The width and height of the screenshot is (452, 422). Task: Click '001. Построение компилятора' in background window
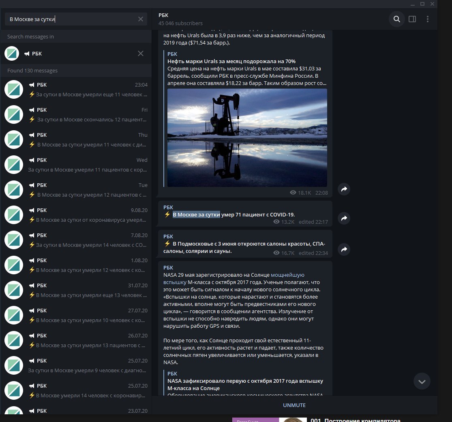tap(356, 420)
